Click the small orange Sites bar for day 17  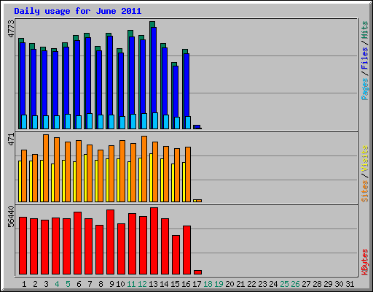(x=199, y=201)
